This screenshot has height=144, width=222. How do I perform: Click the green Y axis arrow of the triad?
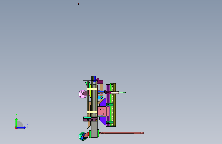[x=16, y=122]
